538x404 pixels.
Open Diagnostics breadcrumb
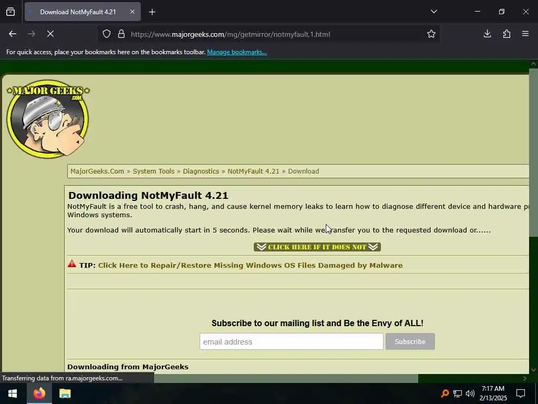tap(201, 171)
